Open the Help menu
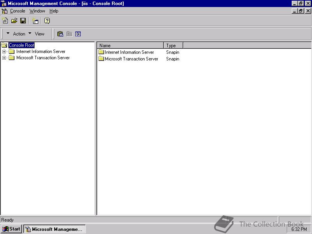Screen dimensions: 312x234 (x=54, y=11)
